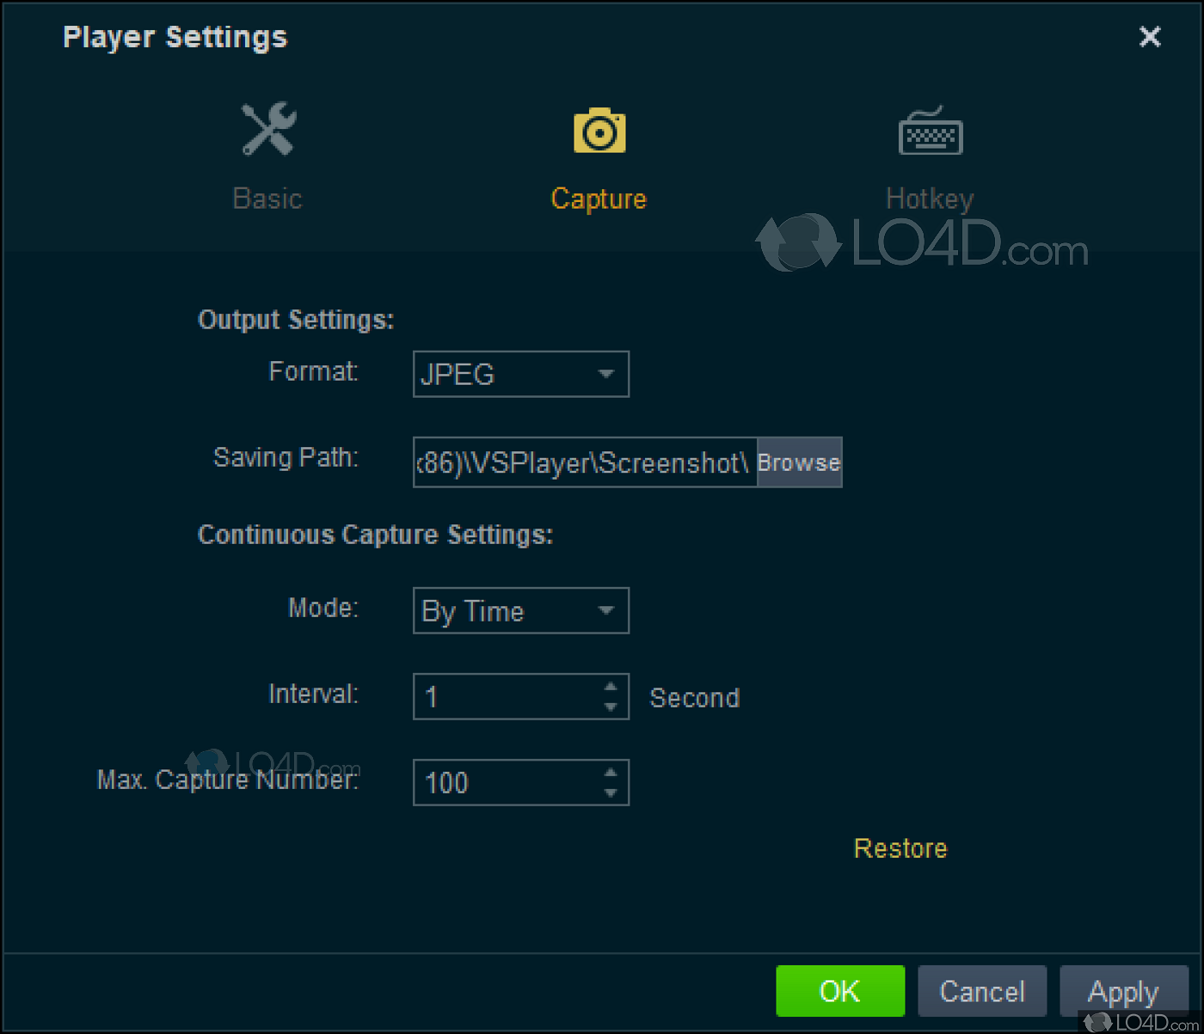The width and height of the screenshot is (1204, 1034).
Task: Open Hotkey settings via keyboard icon
Action: coord(930,131)
